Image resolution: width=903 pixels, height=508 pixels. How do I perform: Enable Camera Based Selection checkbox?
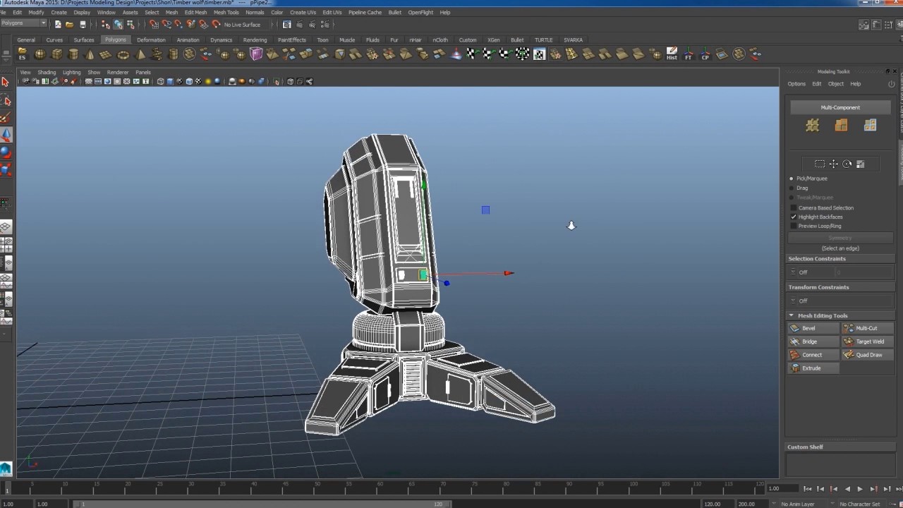(x=794, y=208)
